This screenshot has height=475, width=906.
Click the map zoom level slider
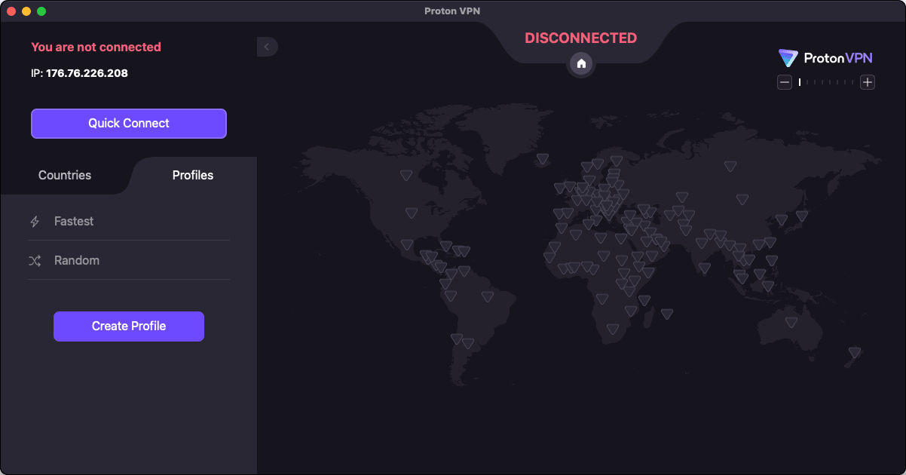click(826, 82)
